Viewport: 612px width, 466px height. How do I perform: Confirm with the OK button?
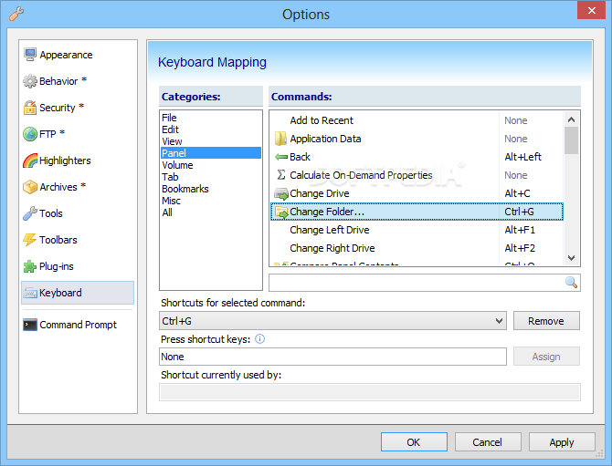click(x=414, y=442)
